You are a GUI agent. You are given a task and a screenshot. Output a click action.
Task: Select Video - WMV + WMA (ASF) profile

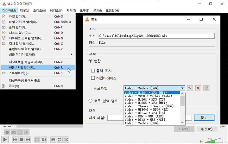pyautogui.click(x=152, y=116)
